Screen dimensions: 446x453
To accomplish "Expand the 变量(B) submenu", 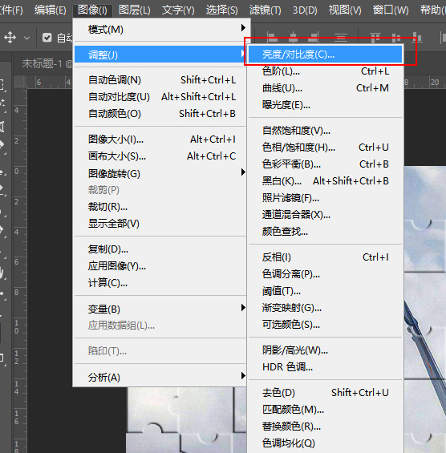I will coord(160,309).
